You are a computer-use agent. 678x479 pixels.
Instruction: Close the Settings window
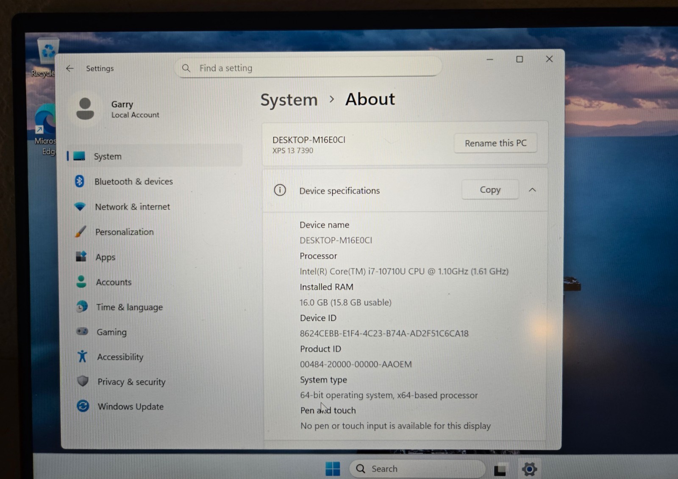[x=549, y=59]
